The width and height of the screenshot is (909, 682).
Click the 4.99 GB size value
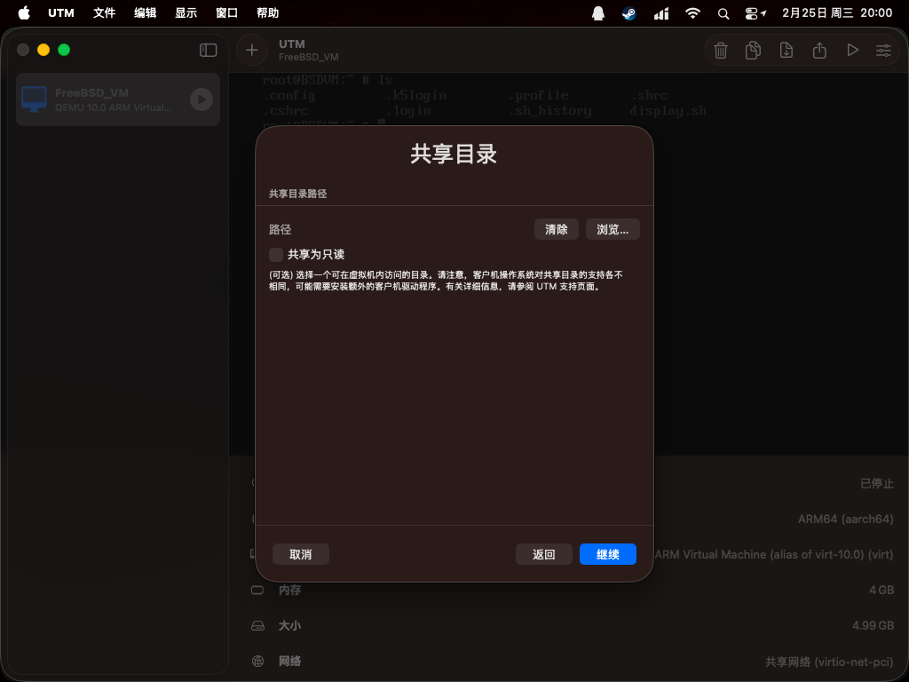point(873,626)
